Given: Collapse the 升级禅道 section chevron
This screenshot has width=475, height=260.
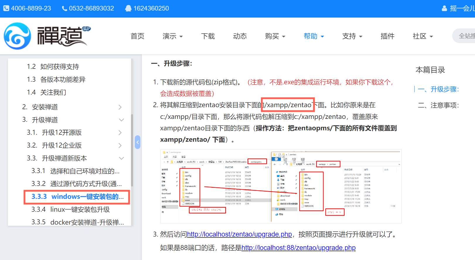Looking at the screenshot, I should 121,120.
